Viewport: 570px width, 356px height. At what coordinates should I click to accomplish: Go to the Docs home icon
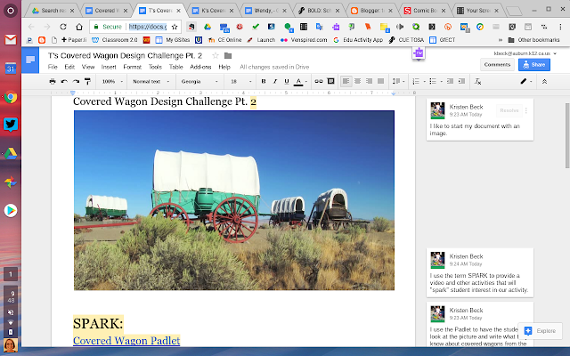click(x=30, y=60)
